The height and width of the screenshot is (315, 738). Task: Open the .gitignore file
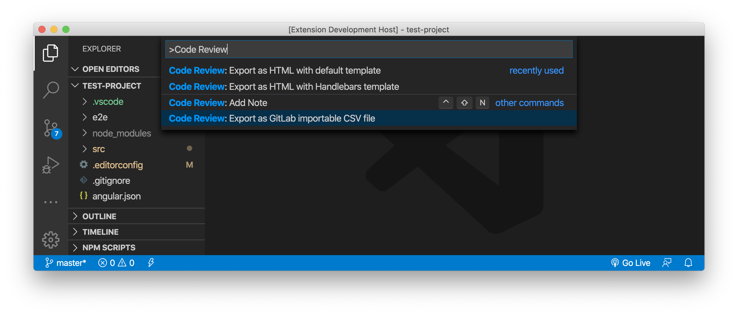[x=111, y=181]
